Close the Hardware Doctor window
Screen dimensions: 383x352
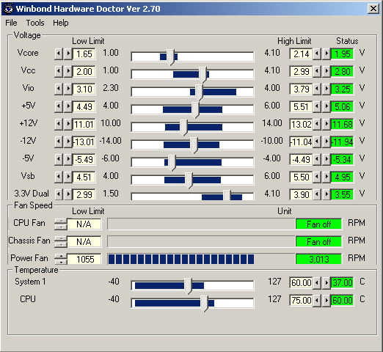click(373, 9)
